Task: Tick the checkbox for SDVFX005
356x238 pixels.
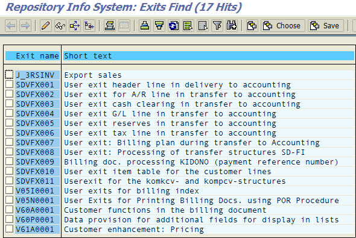Action: coord(9,123)
